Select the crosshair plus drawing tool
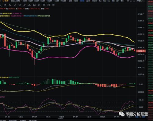Viewport: 153px width, 121px height. click(x=5, y=5)
